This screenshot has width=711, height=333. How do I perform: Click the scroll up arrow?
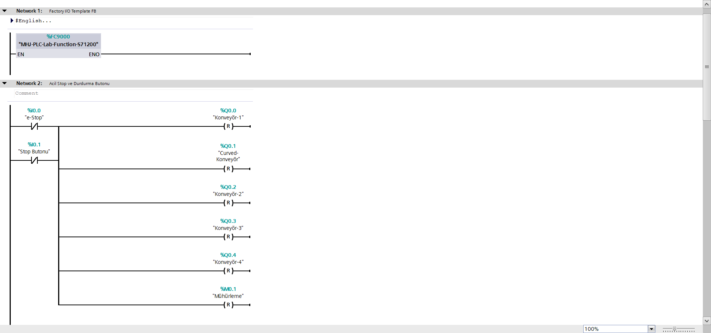[x=707, y=4]
